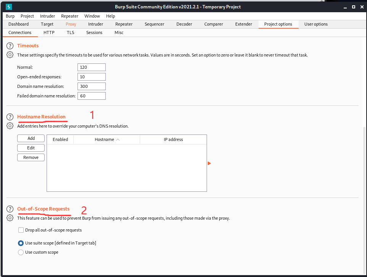Screen dimensions: 367x277
Task: Sort table by Hostname column
Action: (107, 139)
